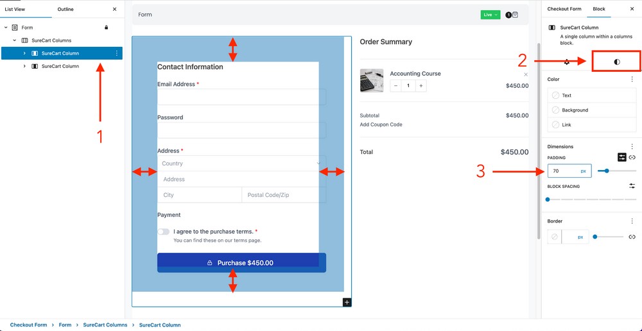This screenshot has height=331, width=642.
Task: Click the Password field
Action: click(241, 130)
